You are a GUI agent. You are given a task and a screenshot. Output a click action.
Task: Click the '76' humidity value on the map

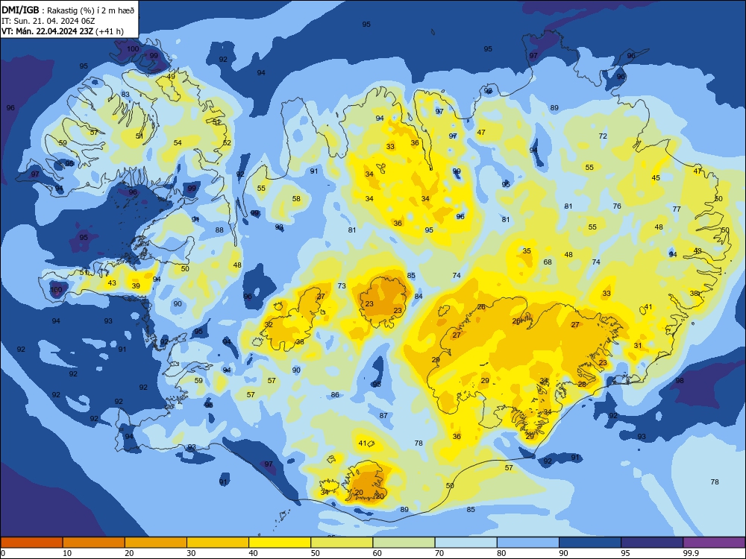pos(617,206)
